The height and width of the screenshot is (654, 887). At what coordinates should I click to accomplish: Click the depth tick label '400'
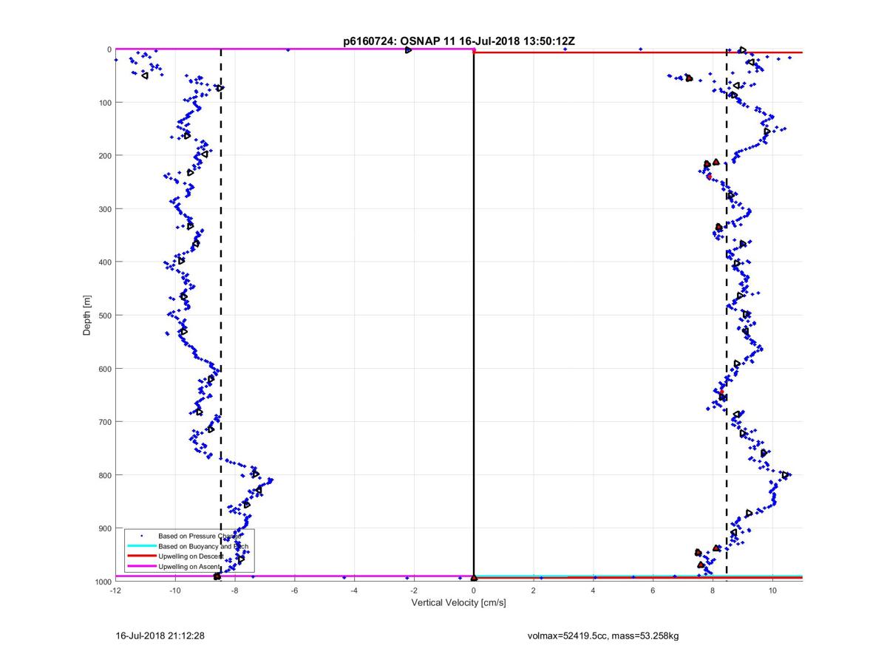[105, 262]
